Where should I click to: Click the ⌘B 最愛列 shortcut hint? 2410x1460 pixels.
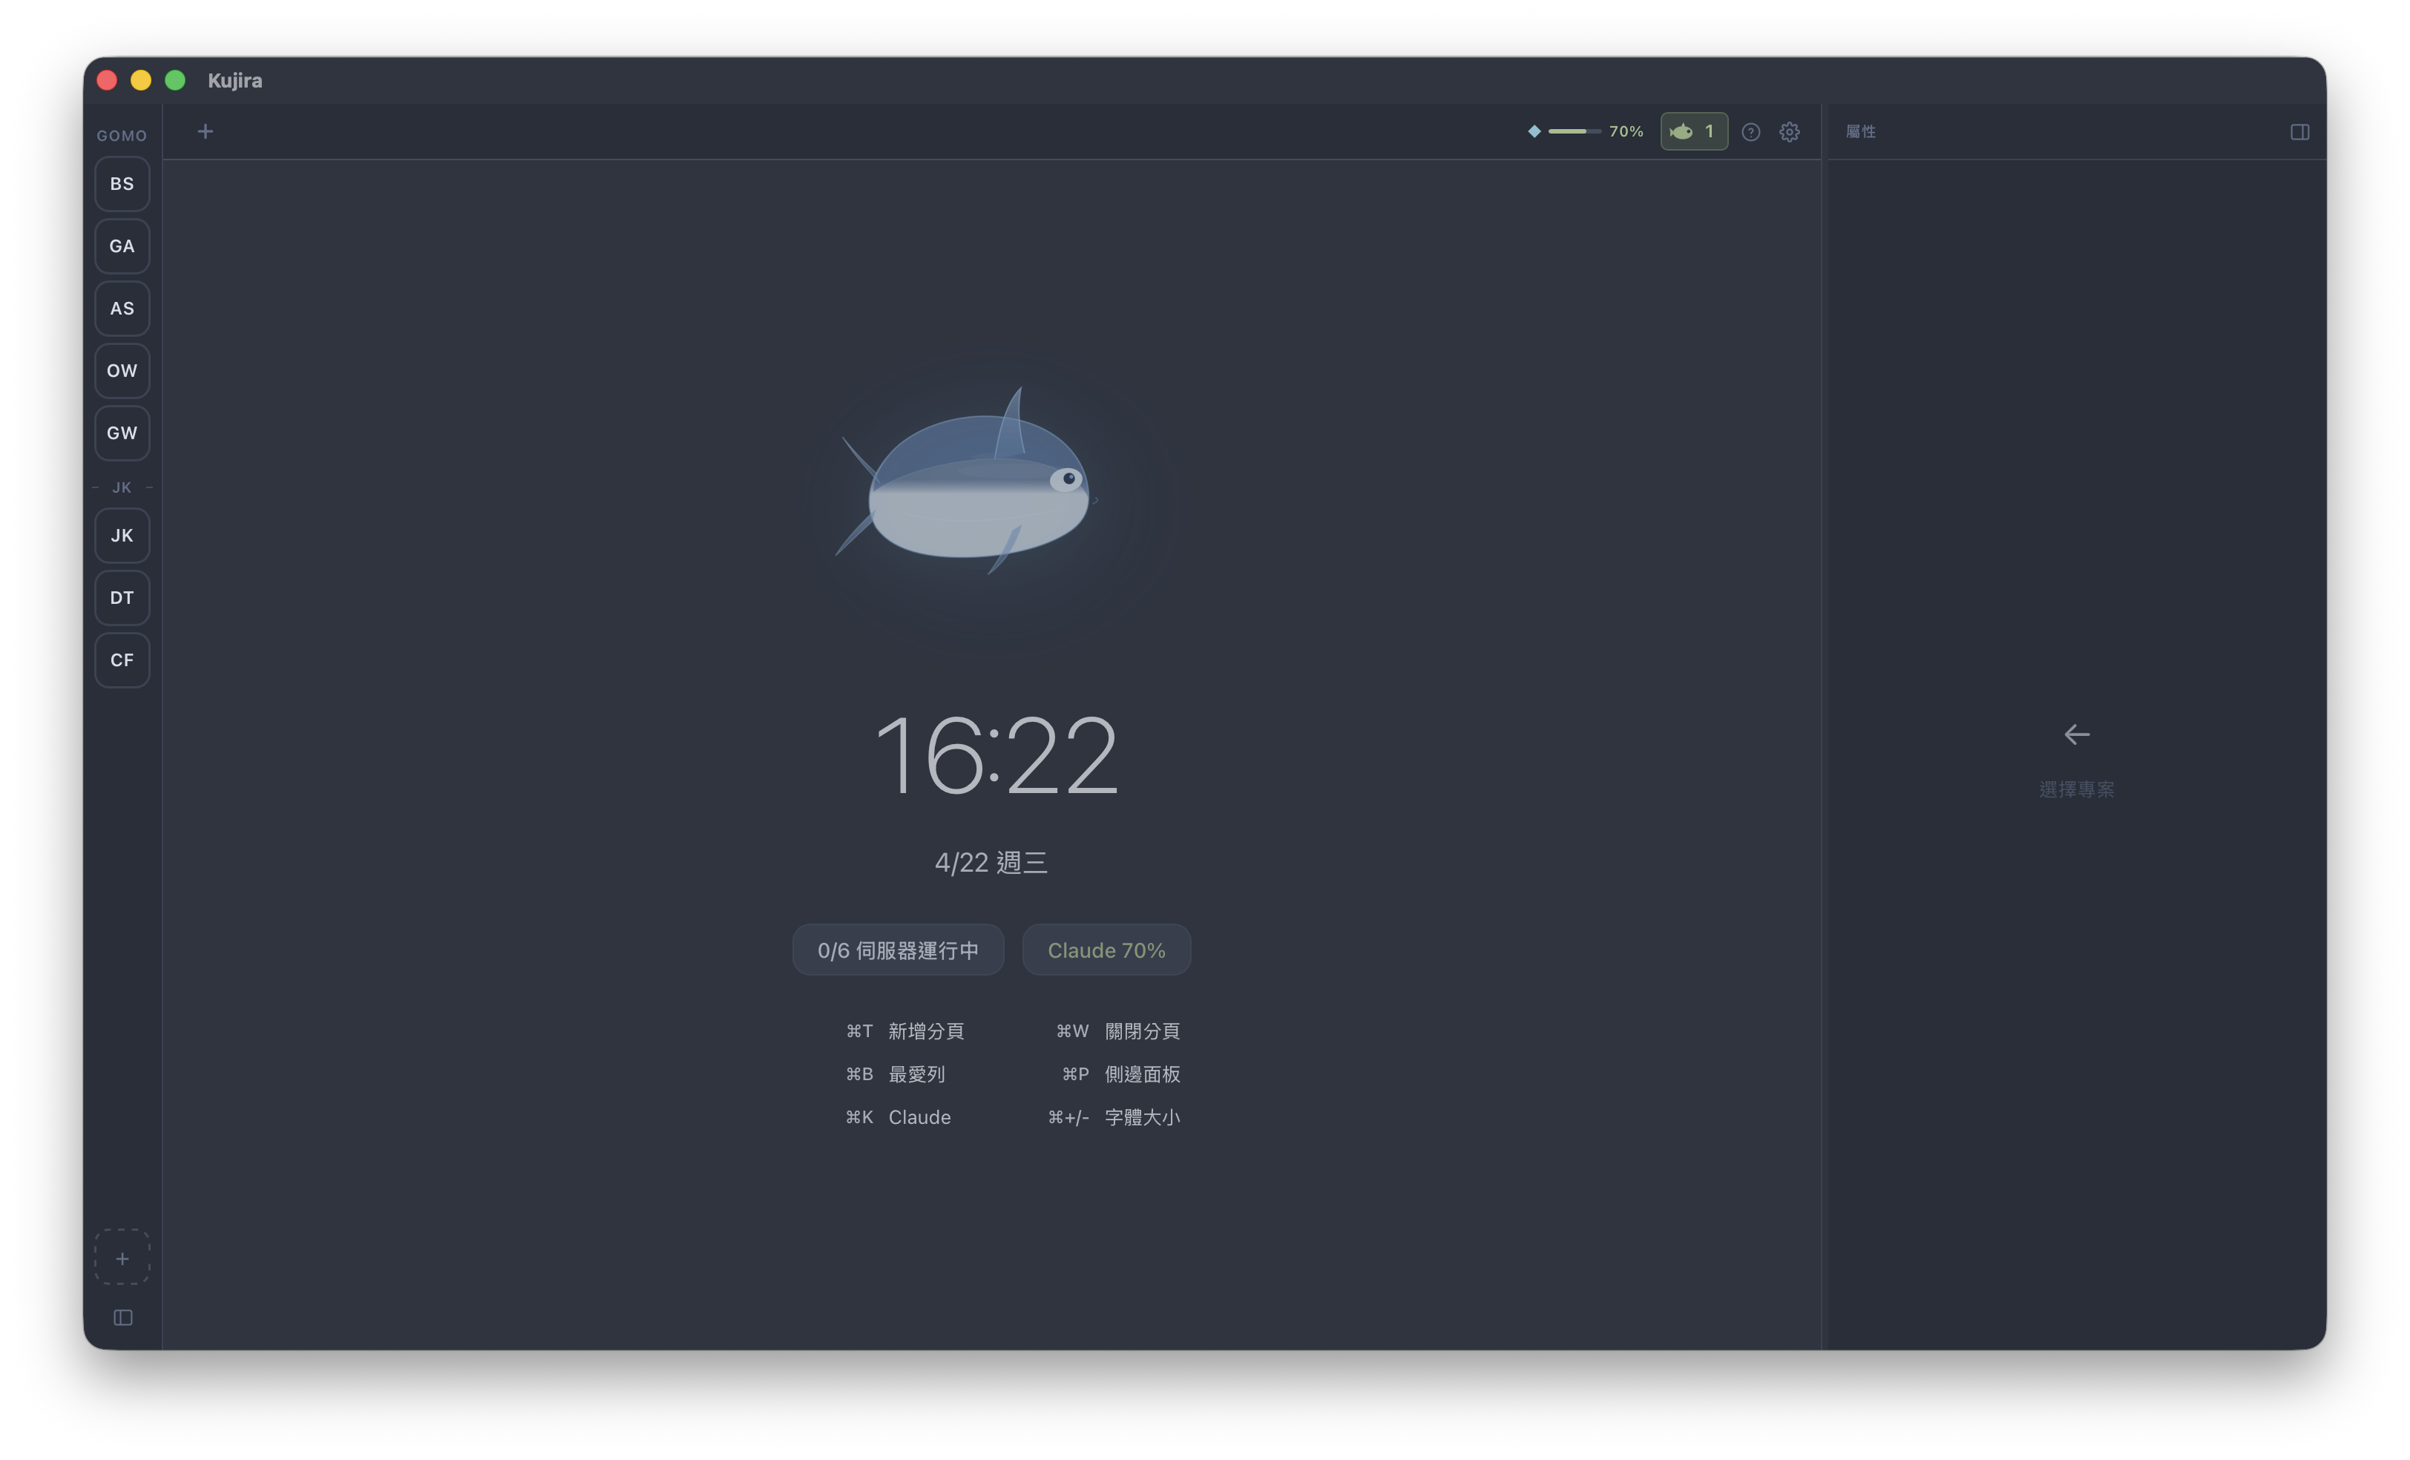tap(895, 1073)
